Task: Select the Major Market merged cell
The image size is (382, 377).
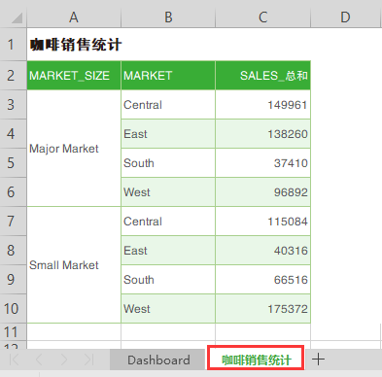Action: (x=74, y=149)
